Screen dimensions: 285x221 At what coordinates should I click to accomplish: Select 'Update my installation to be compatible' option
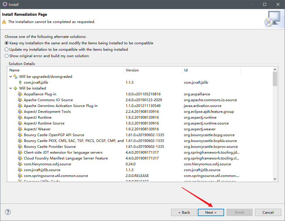click(x=66, y=50)
